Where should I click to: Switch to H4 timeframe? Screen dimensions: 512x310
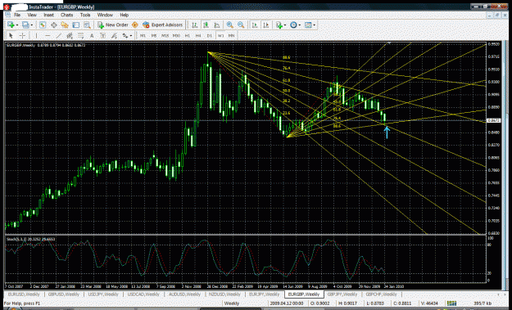point(198,35)
